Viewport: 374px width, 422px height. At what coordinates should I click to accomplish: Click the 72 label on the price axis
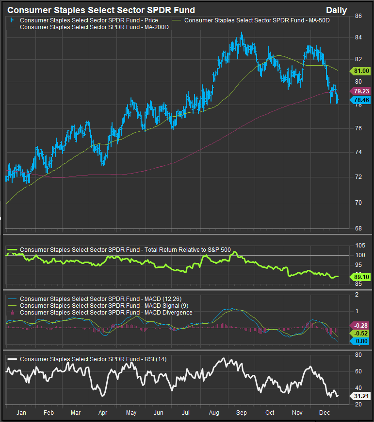coord(358,177)
